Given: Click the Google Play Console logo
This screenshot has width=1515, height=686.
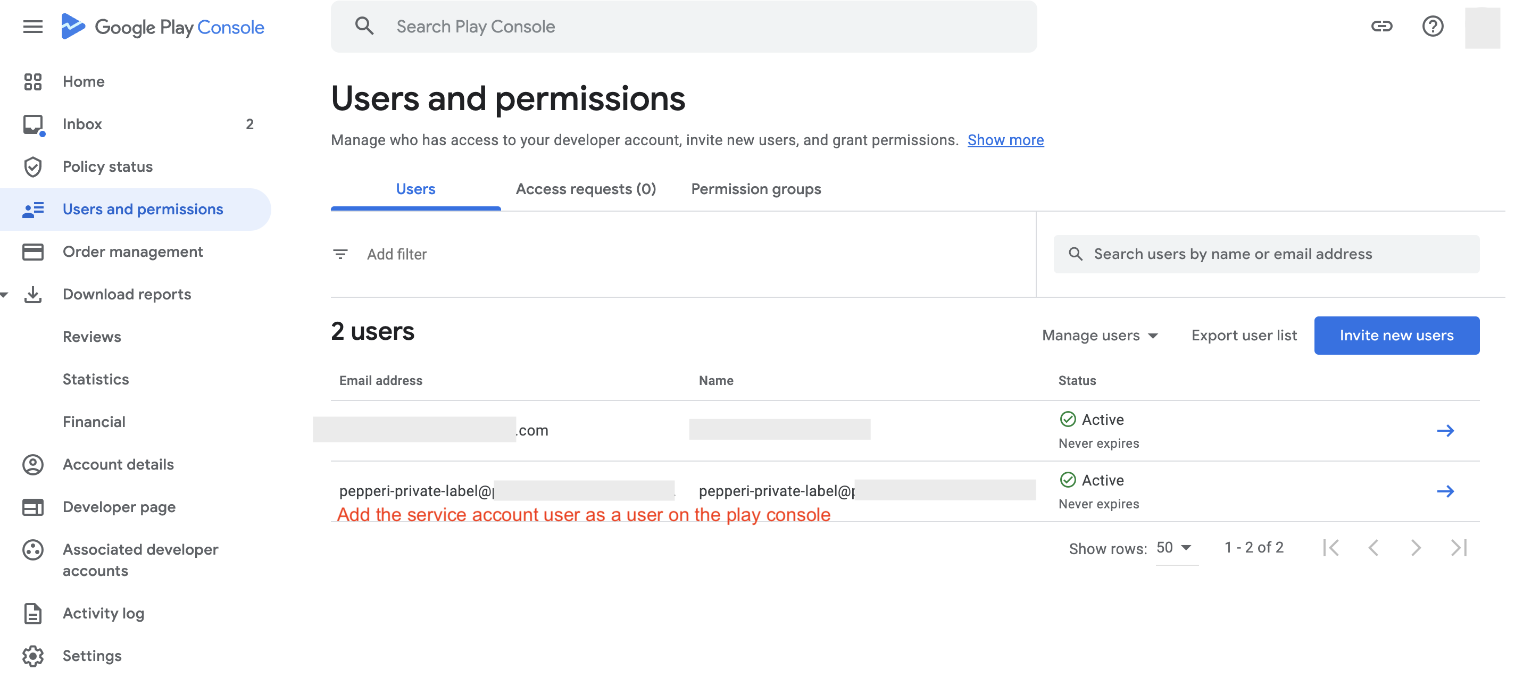Looking at the screenshot, I should (163, 27).
